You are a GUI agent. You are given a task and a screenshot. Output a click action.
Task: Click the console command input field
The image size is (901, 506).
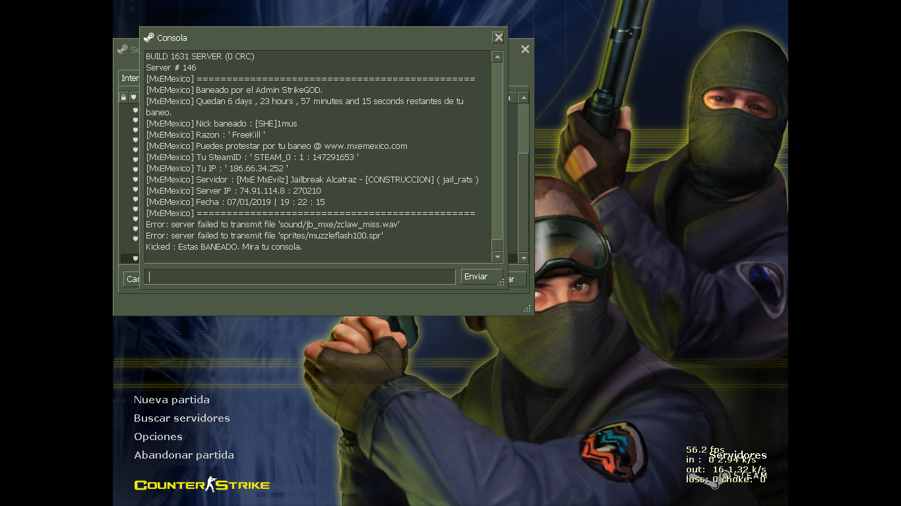(x=299, y=277)
